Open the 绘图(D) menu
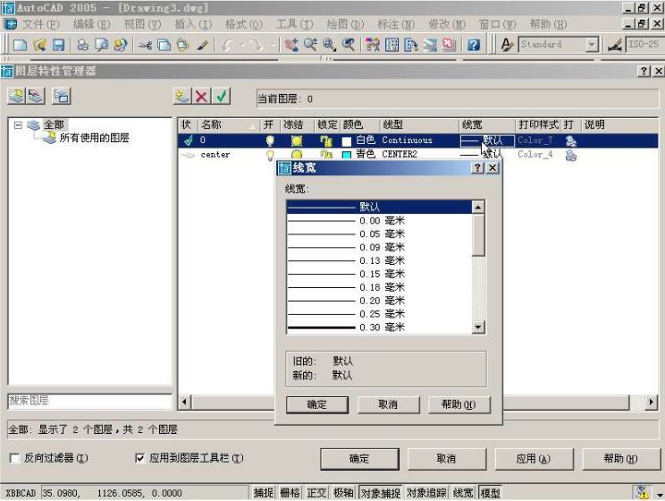The width and height of the screenshot is (665, 501). [x=345, y=24]
